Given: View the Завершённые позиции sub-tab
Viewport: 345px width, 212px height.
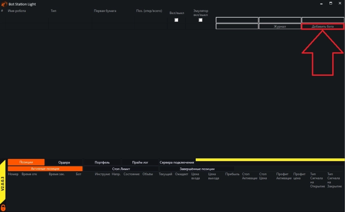Looking at the screenshot, I should [x=197, y=169].
